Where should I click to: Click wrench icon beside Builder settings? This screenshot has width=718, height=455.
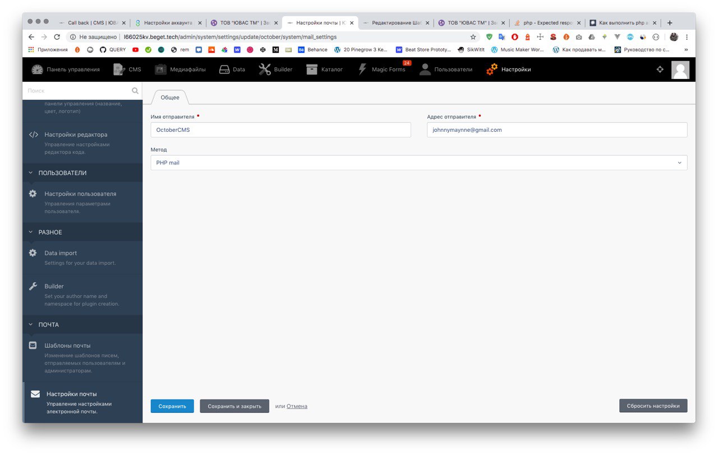coord(33,286)
